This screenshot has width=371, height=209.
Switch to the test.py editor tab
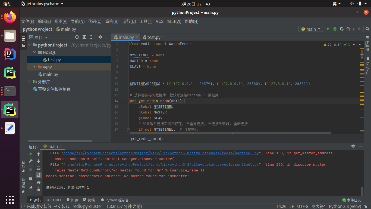pyautogui.click(x=154, y=37)
